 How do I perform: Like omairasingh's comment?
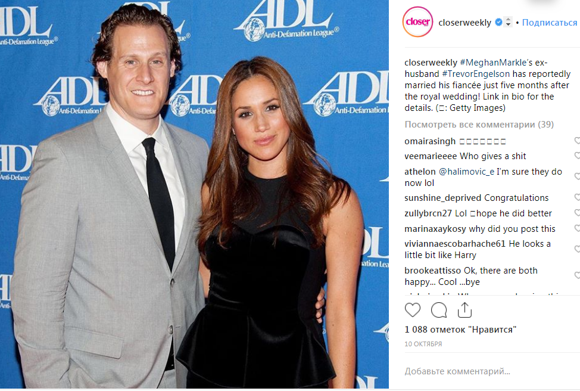click(577, 141)
